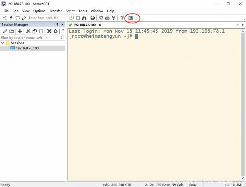Click the Filter by session name field
Viewport: 246px width, 187px height.
(x=30, y=37)
